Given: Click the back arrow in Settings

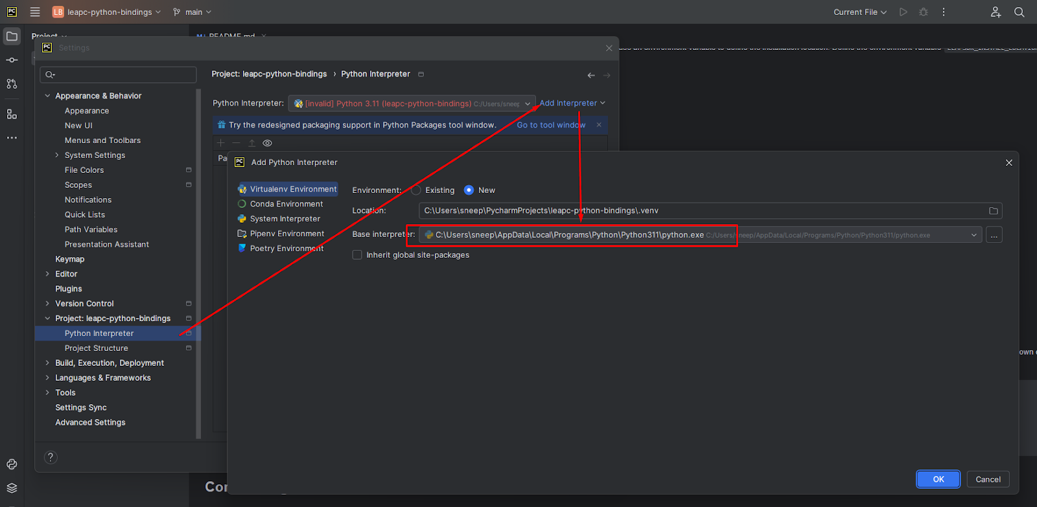Looking at the screenshot, I should [591, 75].
